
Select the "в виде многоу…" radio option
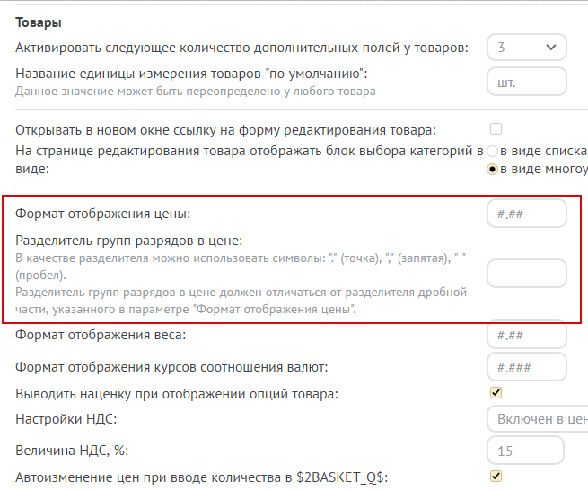pos(492,169)
